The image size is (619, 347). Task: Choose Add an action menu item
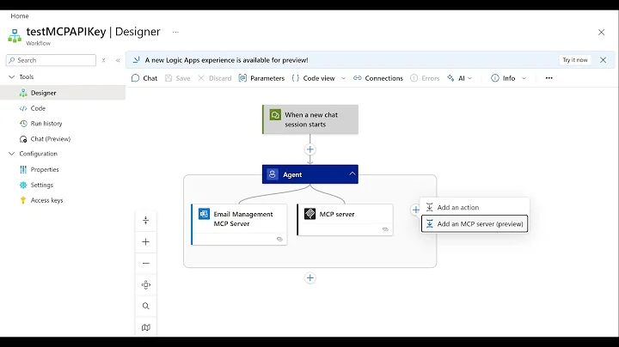(475, 207)
